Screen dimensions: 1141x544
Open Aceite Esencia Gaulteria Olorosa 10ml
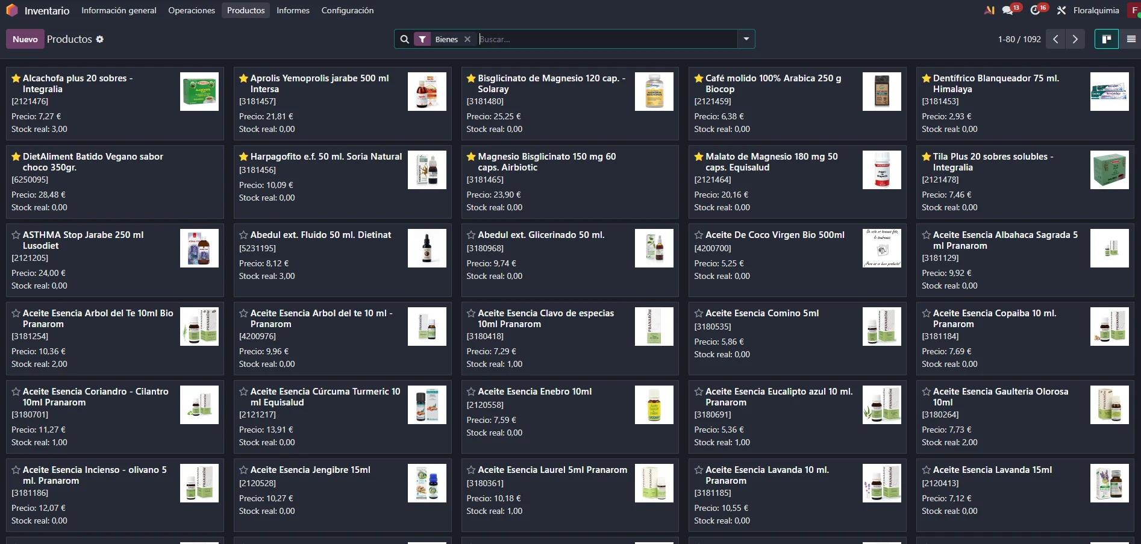(1025, 417)
